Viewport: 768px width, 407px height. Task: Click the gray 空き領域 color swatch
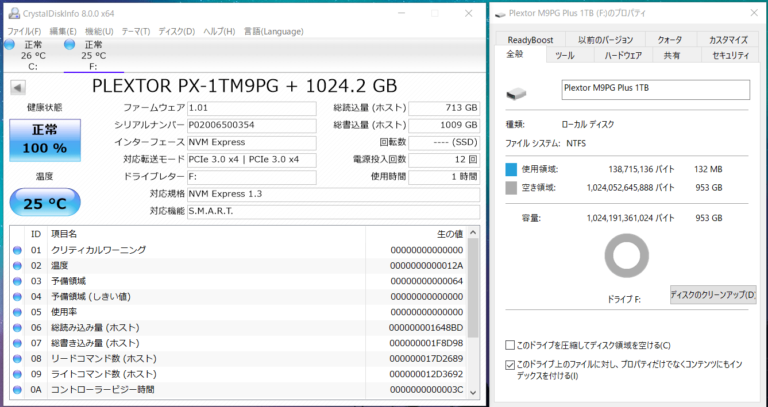[x=511, y=188]
